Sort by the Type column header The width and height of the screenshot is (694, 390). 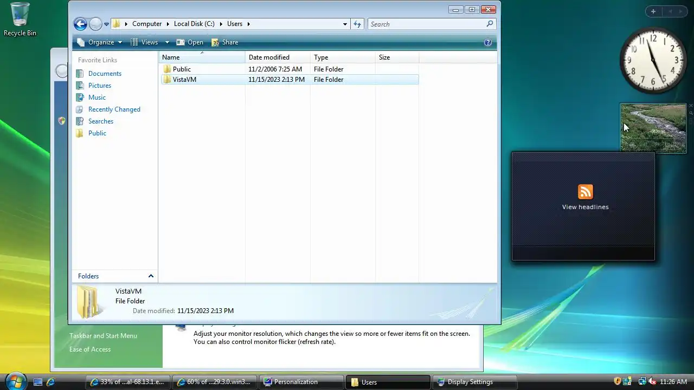(343, 57)
